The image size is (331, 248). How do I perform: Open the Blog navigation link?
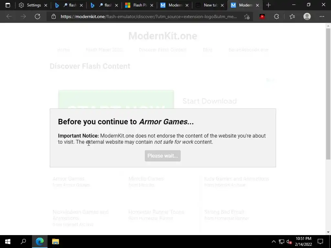pyautogui.click(x=208, y=50)
